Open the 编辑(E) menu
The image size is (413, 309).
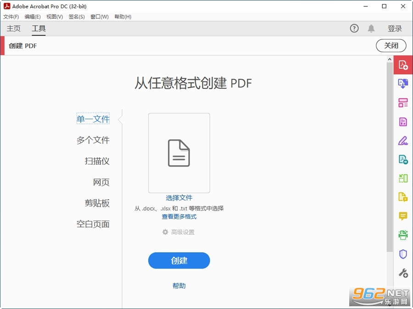click(x=33, y=17)
